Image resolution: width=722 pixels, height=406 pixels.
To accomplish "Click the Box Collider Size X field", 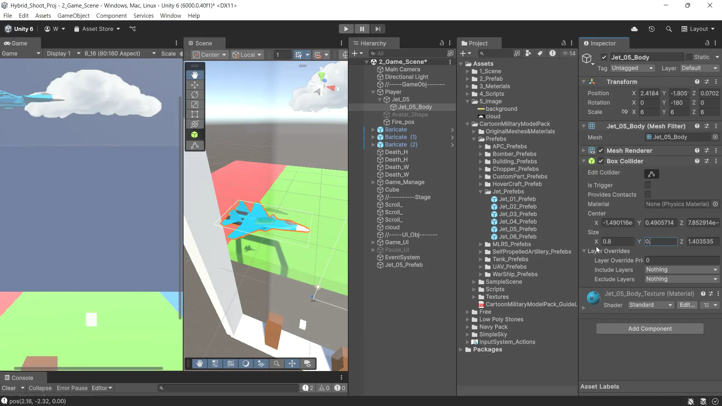I will tap(617, 242).
